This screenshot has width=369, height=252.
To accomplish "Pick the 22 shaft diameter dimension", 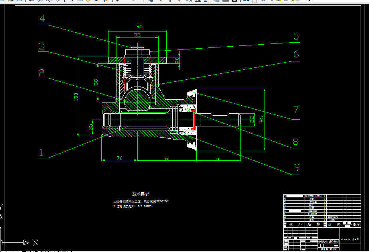I will pos(252,120).
